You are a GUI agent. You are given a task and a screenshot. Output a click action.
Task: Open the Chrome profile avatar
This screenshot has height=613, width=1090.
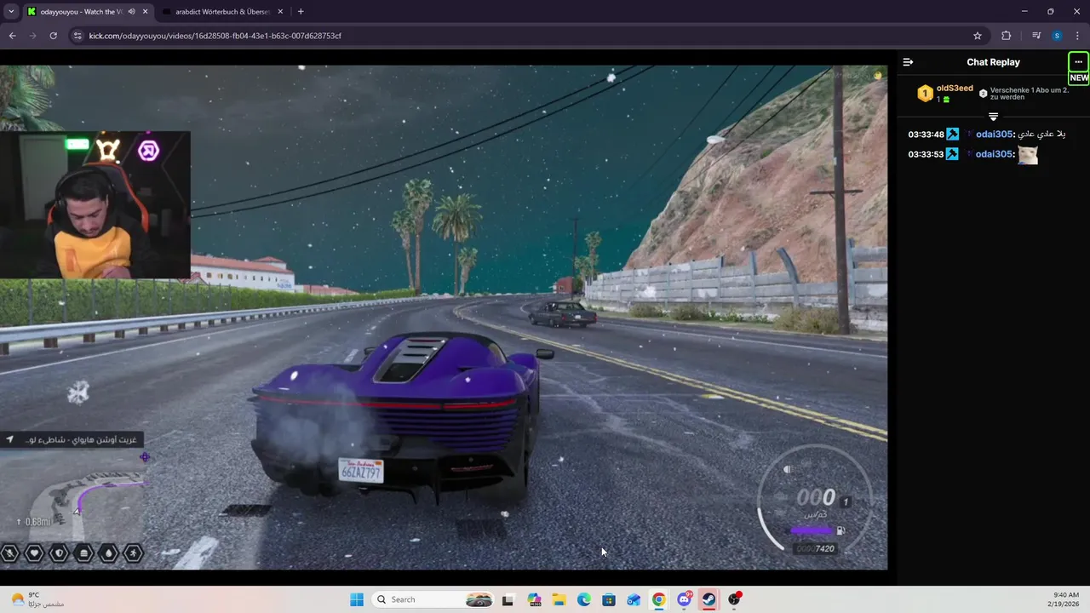click(x=1057, y=36)
